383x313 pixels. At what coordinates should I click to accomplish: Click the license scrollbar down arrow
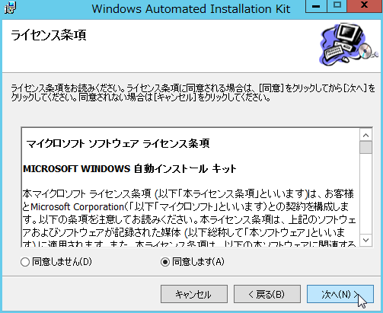pyautogui.click(x=365, y=240)
